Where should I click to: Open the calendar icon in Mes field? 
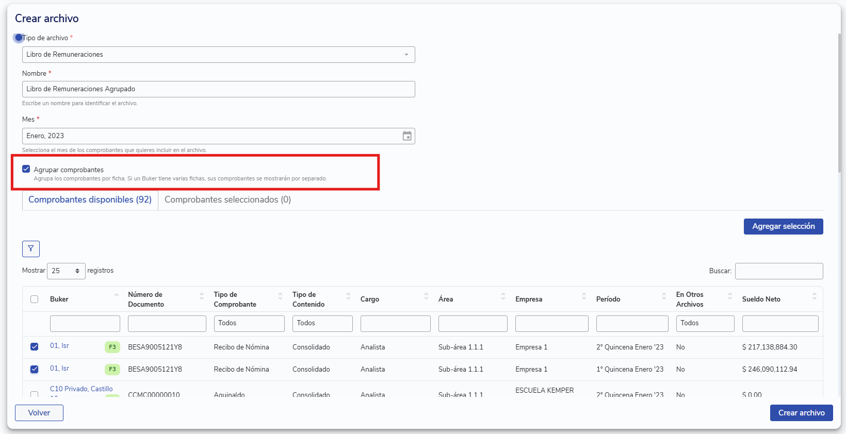[x=407, y=136]
